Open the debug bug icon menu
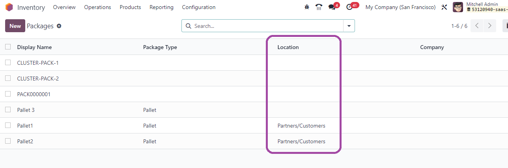 click(307, 7)
